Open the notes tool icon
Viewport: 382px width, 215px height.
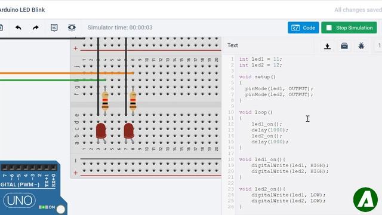(x=54, y=27)
